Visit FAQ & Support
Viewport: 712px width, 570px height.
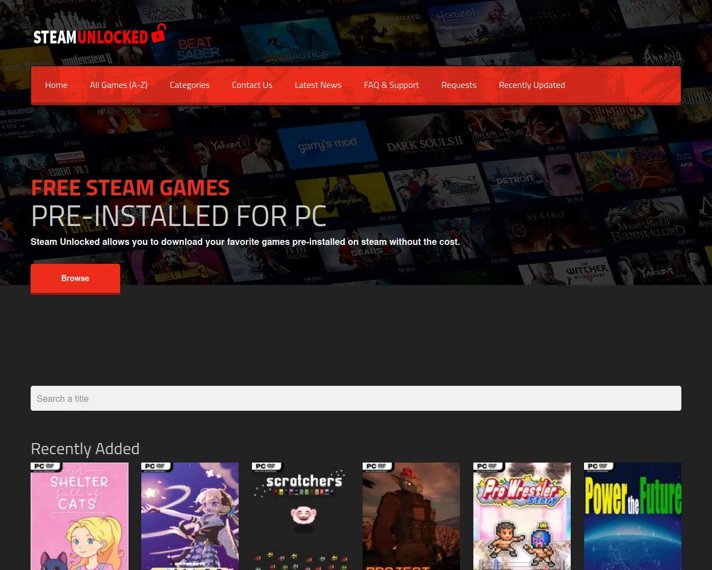pyautogui.click(x=392, y=85)
